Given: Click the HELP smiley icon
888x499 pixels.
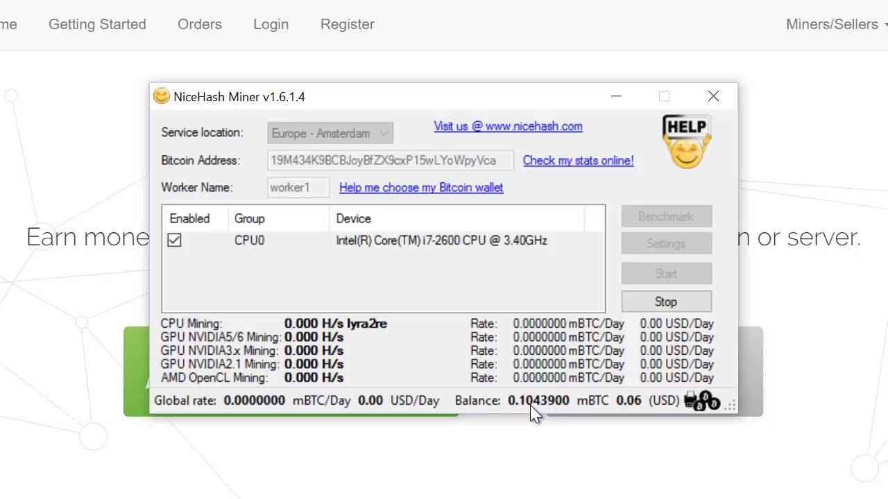Looking at the screenshot, I should tap(687, 143).
